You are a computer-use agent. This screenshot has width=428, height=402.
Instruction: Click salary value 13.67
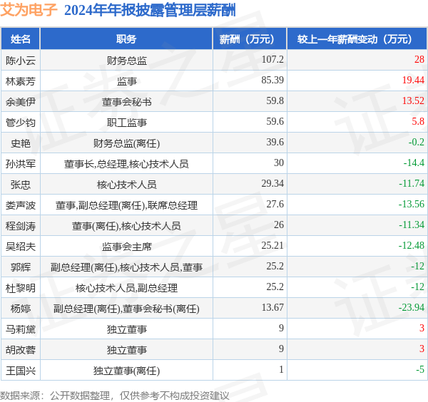pos(272,308)
